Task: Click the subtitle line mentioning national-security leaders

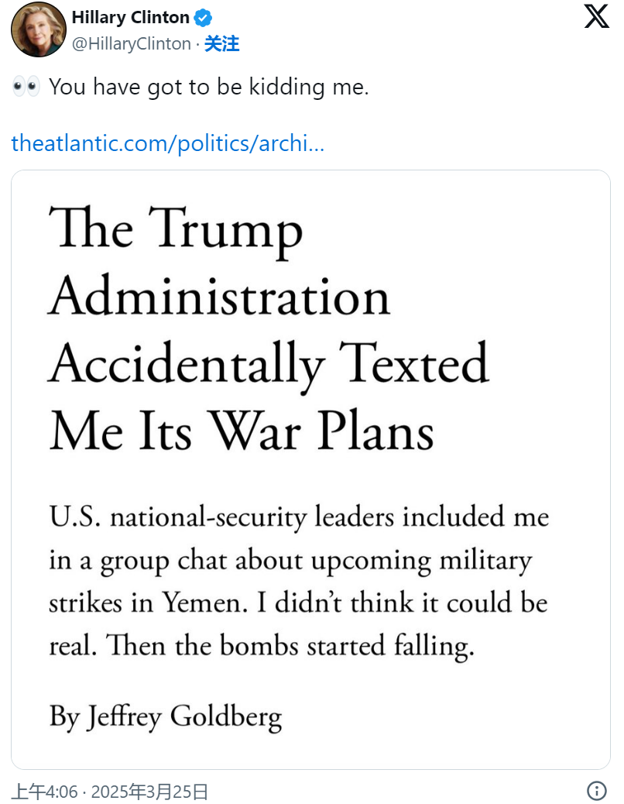Action: (x=299, y=517)
